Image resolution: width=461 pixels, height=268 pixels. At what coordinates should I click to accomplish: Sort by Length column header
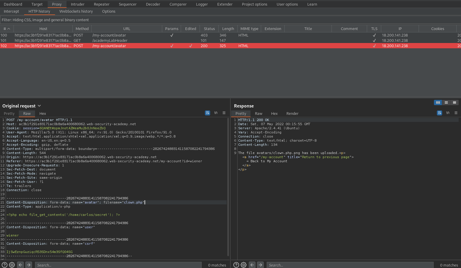coord(228,29)
